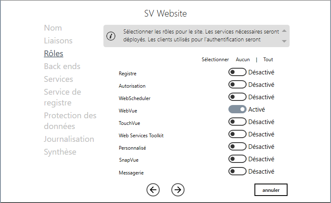Image resolution: width=331 pixels, height=203 pixels.
Task: Click the information icon in the banner
Action: [111, 36]
